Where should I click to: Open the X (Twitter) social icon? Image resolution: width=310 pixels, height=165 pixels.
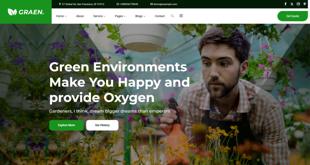292,4
